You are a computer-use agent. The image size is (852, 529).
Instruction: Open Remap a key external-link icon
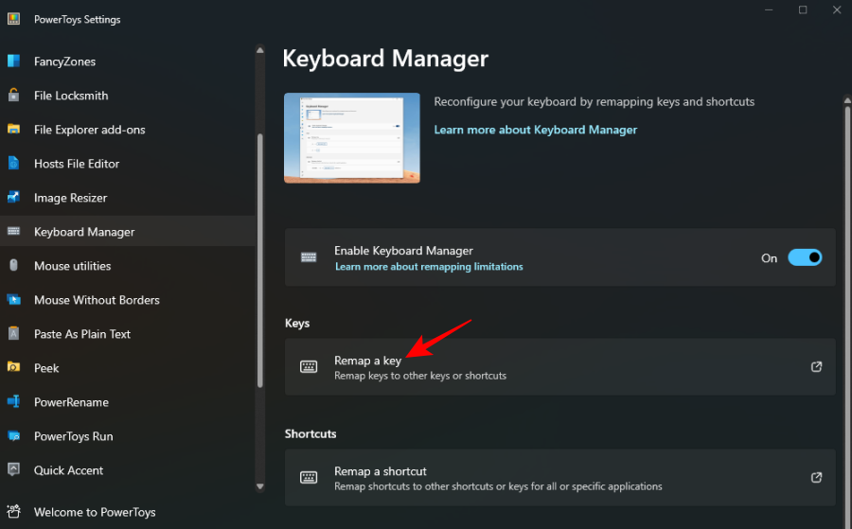tap(816, 367)
